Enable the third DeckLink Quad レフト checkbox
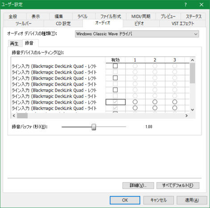This screenshot has width=210, height=208. pos(115,90)
